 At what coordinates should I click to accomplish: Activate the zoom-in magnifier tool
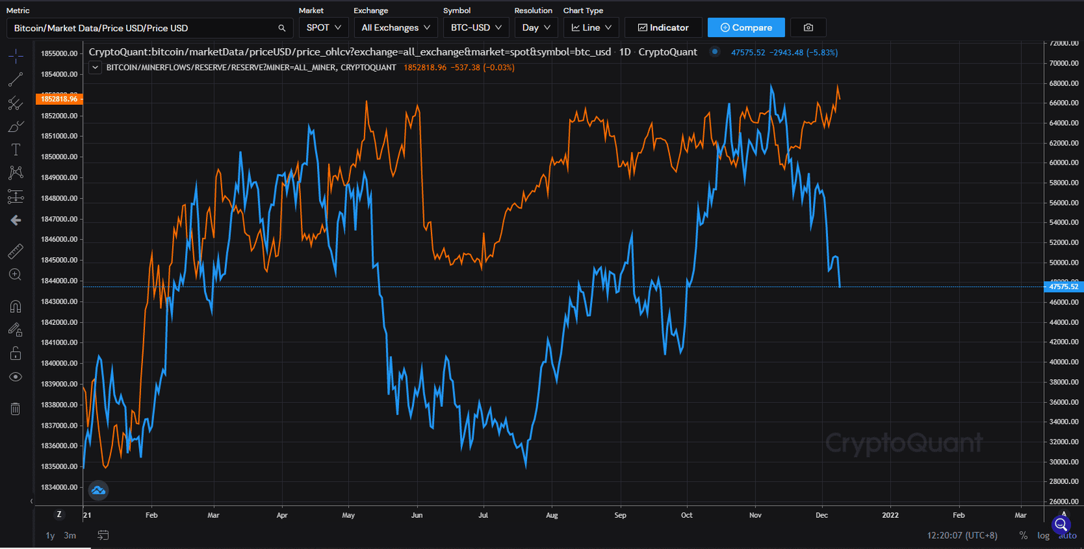coord(16,274)
